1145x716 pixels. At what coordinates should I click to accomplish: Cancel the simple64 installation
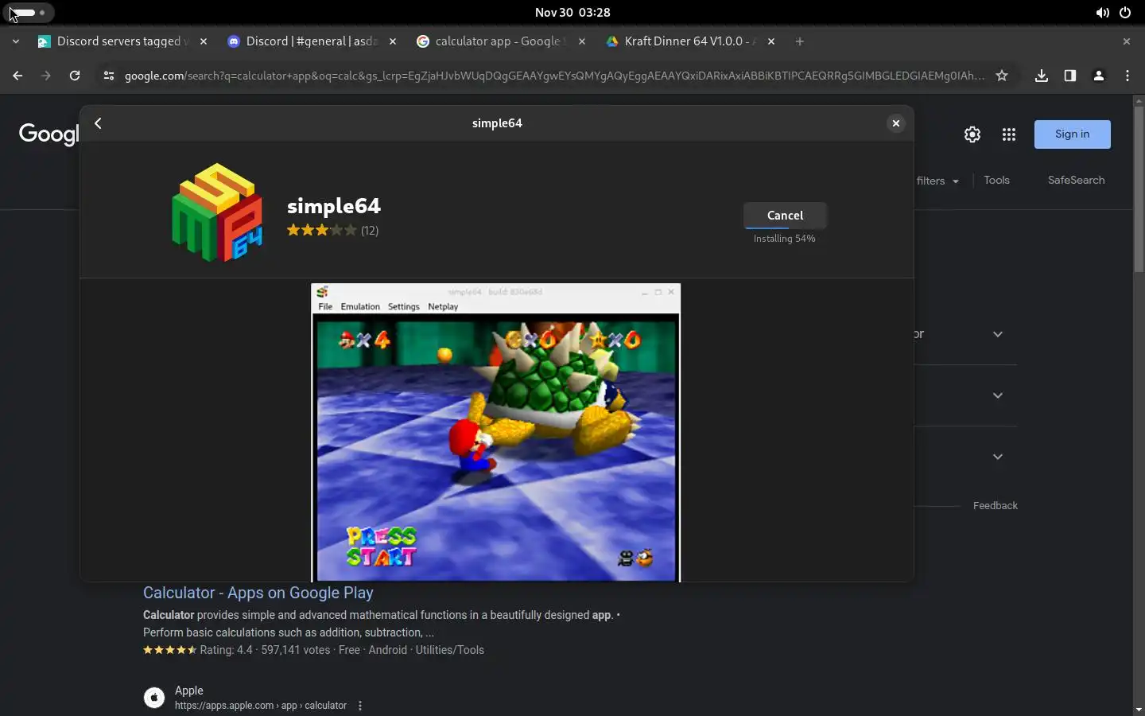click(785, 216)
